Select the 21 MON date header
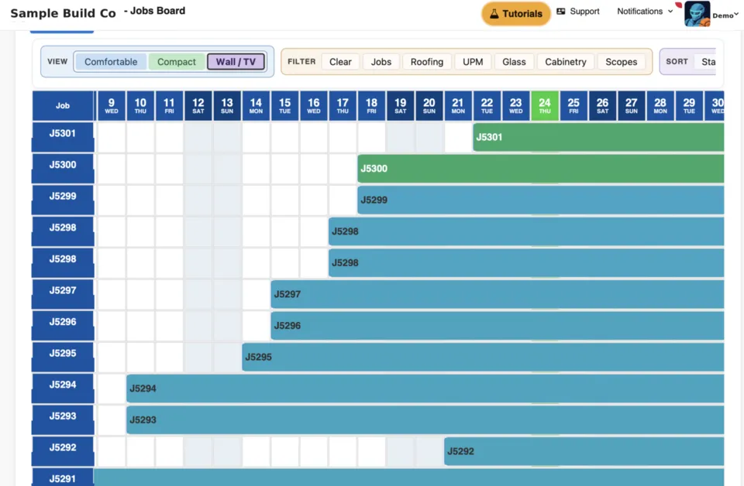 pos(458,105)
